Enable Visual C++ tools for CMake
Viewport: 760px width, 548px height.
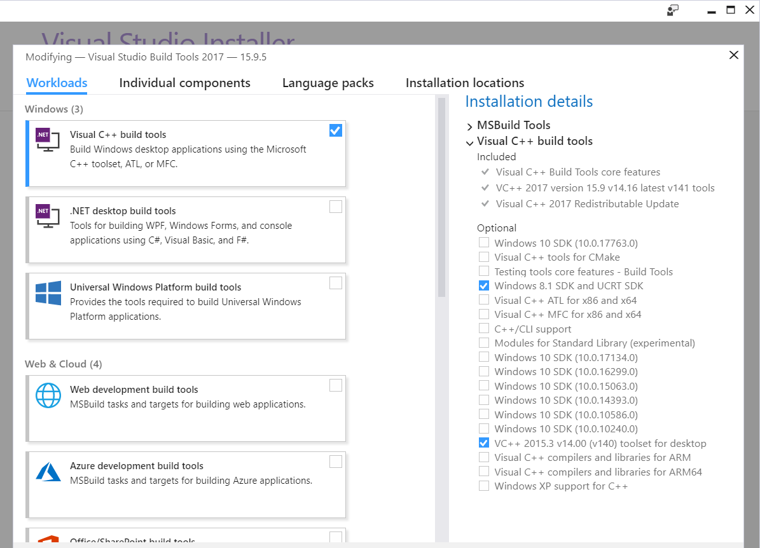(484, 257)
